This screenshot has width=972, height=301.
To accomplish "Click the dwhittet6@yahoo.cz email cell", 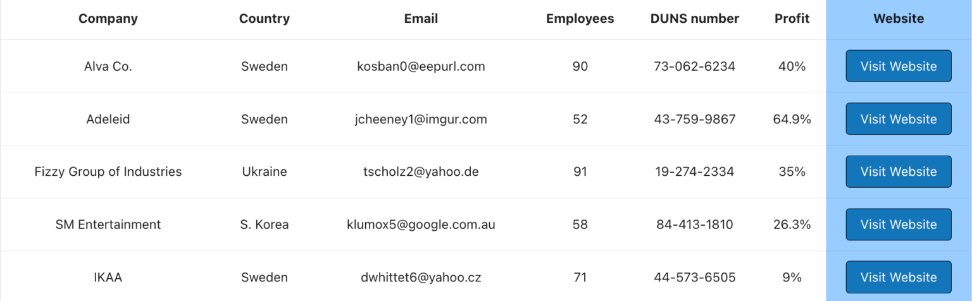I will [x=421, y=277].
